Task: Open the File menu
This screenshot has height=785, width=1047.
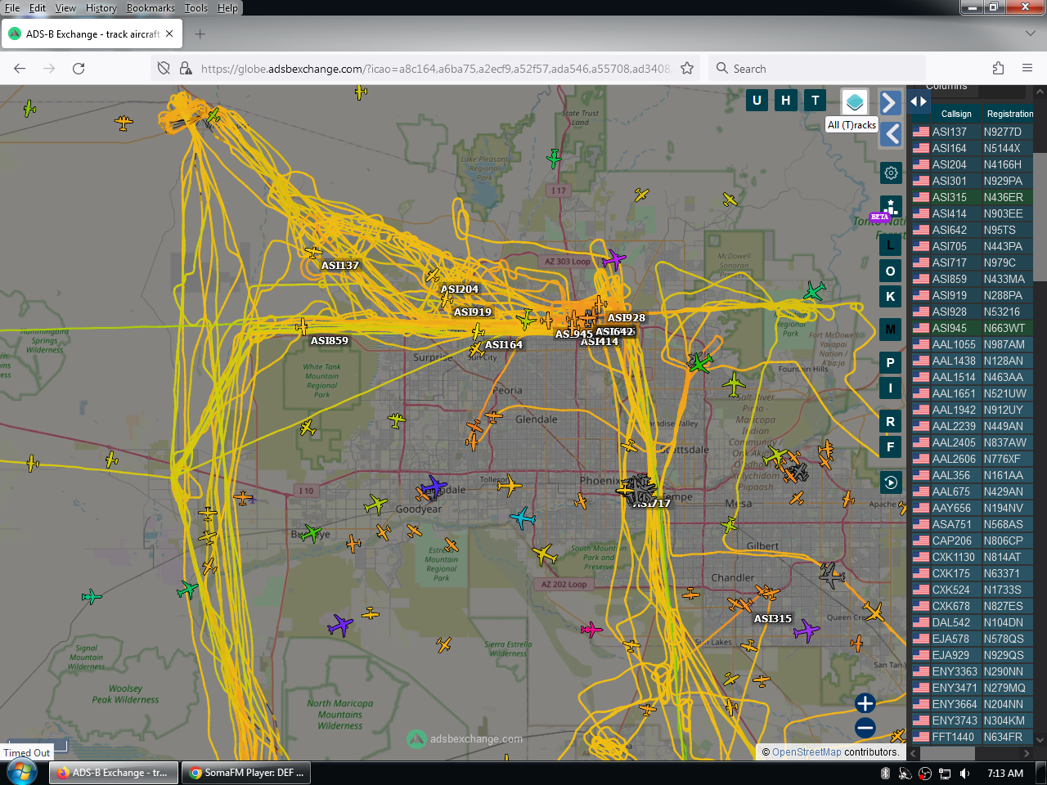Action: [x=12, y=8]
